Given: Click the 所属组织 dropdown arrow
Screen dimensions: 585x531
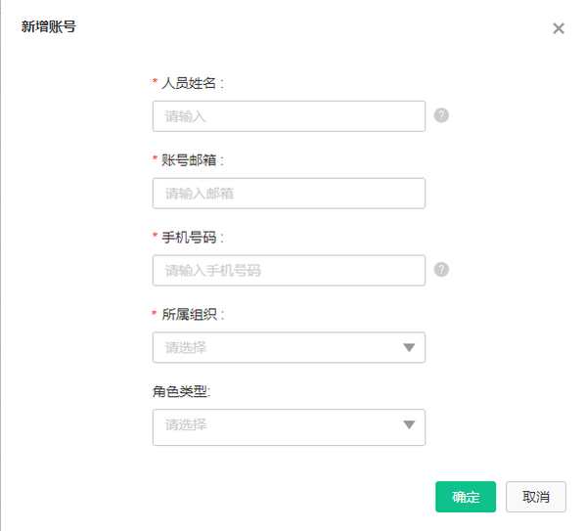Looking at the screenshot, I should pyautogui.click(x=409, y=347).
